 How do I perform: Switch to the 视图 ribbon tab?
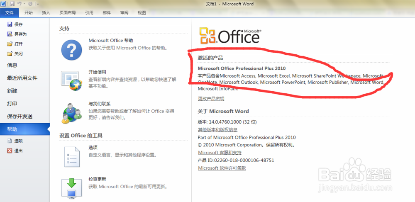(142, 12)
